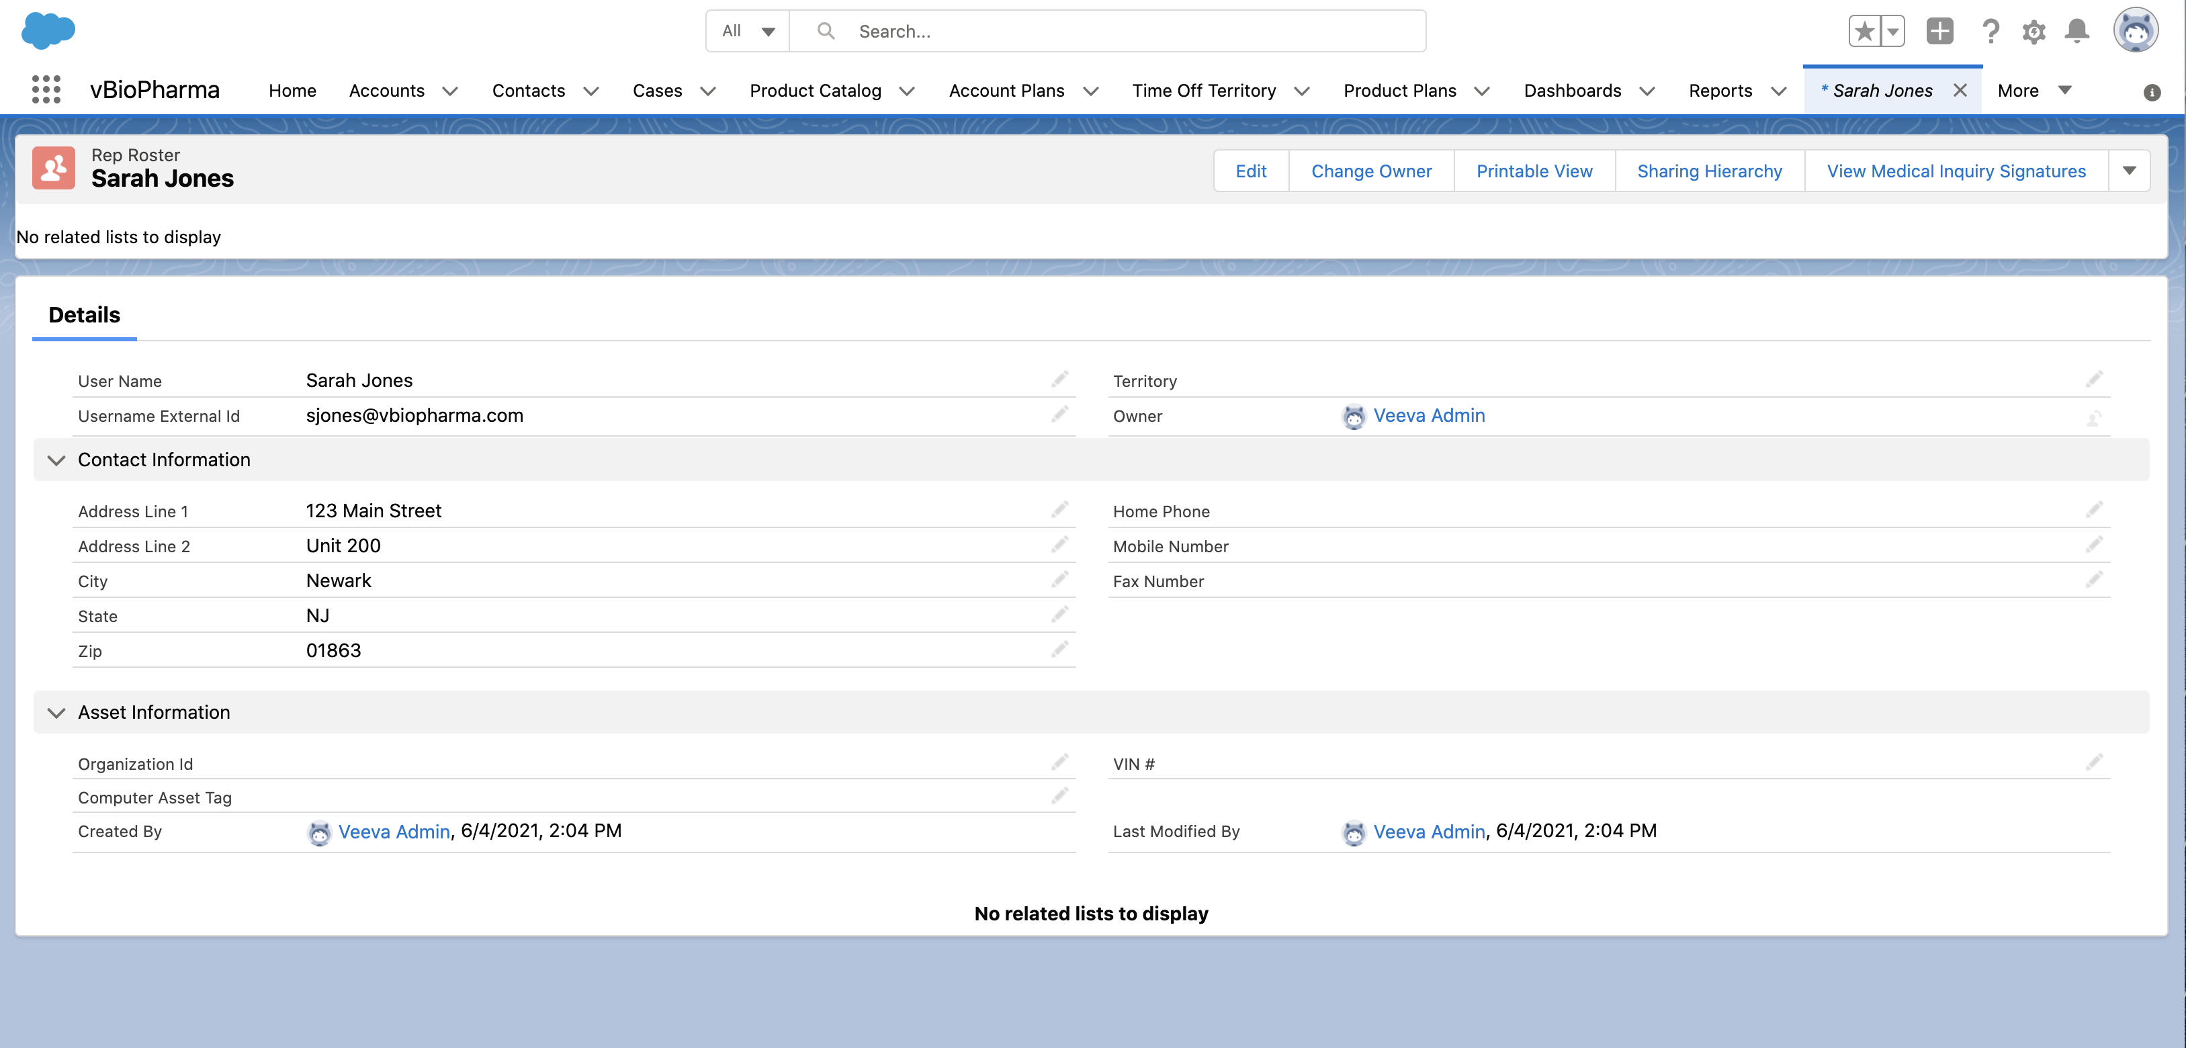This screenshot has width=2186, height=1048.
Task: Open the App Launcher grid icon
Action: pyautogui.click(x=46, y=90)
